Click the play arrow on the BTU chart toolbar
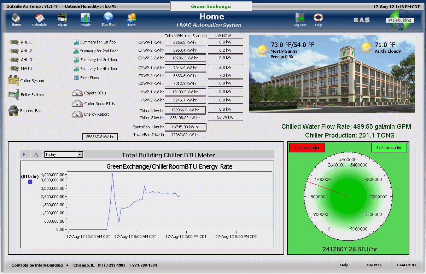The image size is (426, 274). coord(24,155)
